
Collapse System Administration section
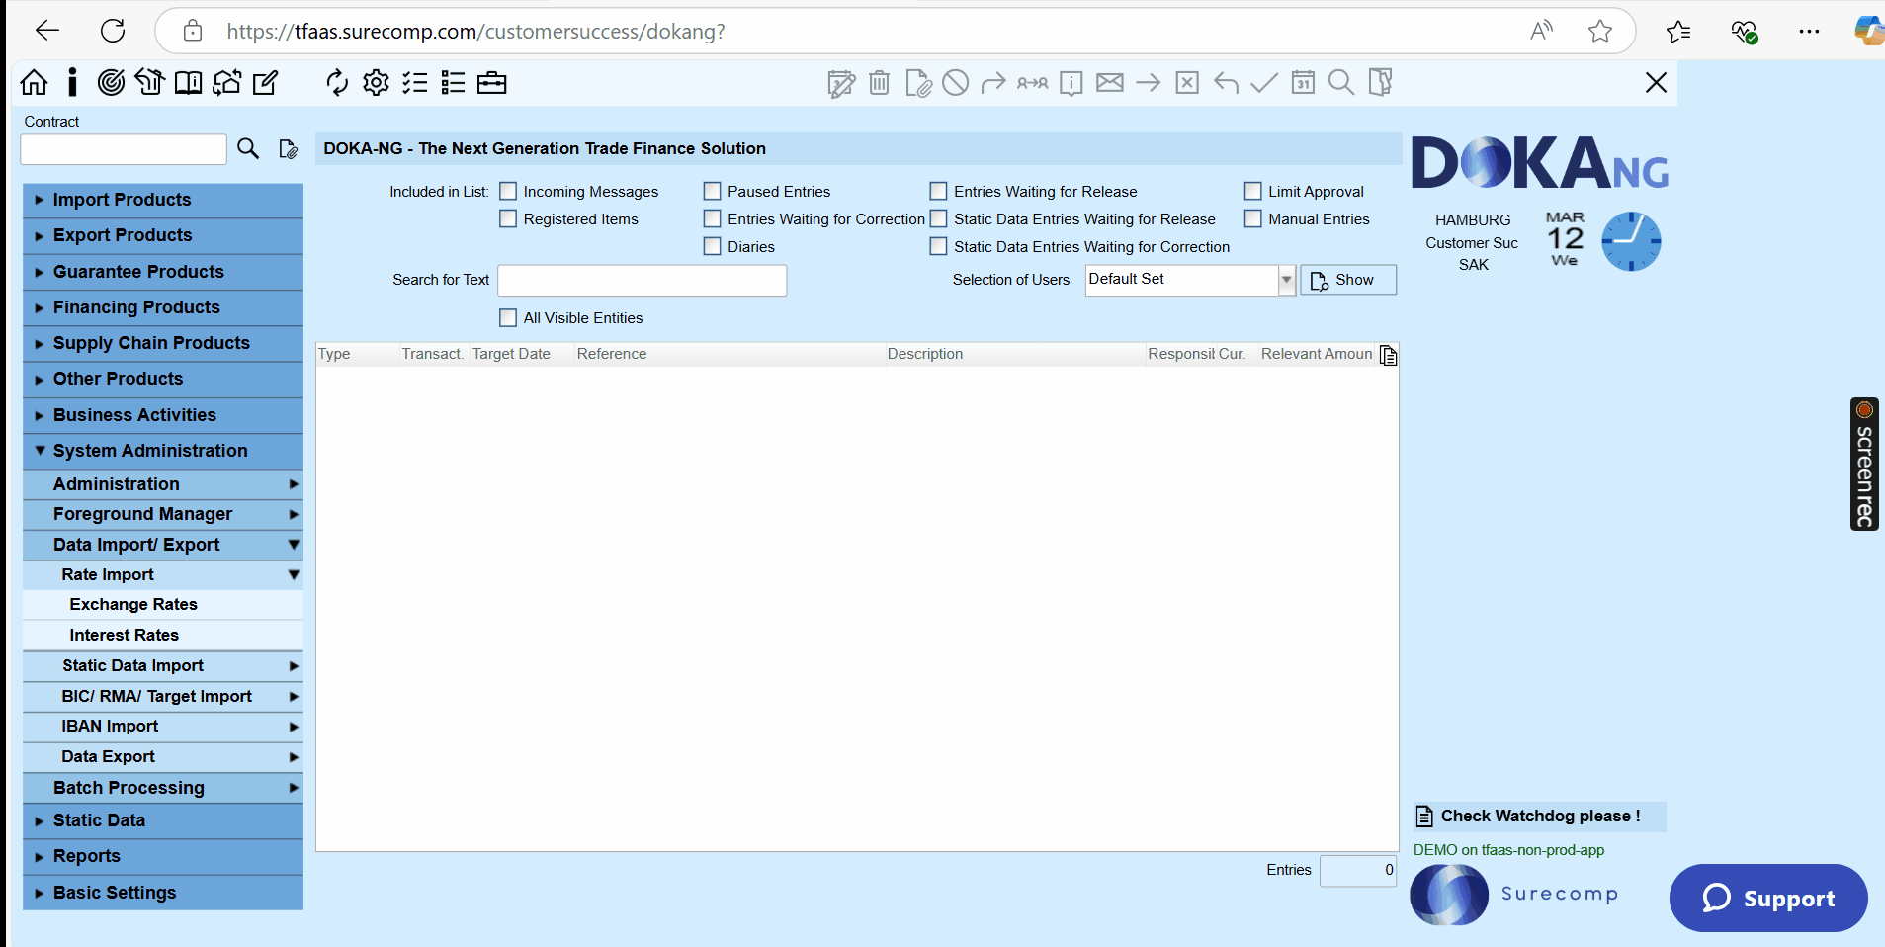click(x=163, y=451)
